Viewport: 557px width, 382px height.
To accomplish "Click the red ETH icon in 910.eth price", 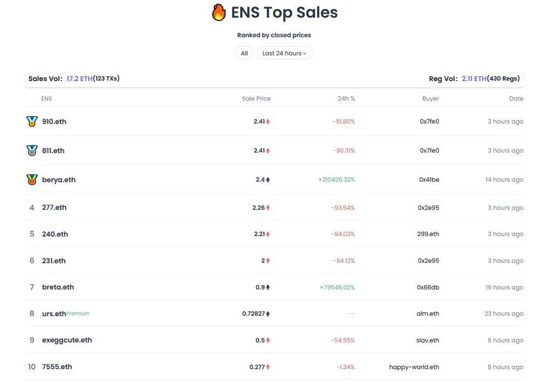I will (268, 122).
